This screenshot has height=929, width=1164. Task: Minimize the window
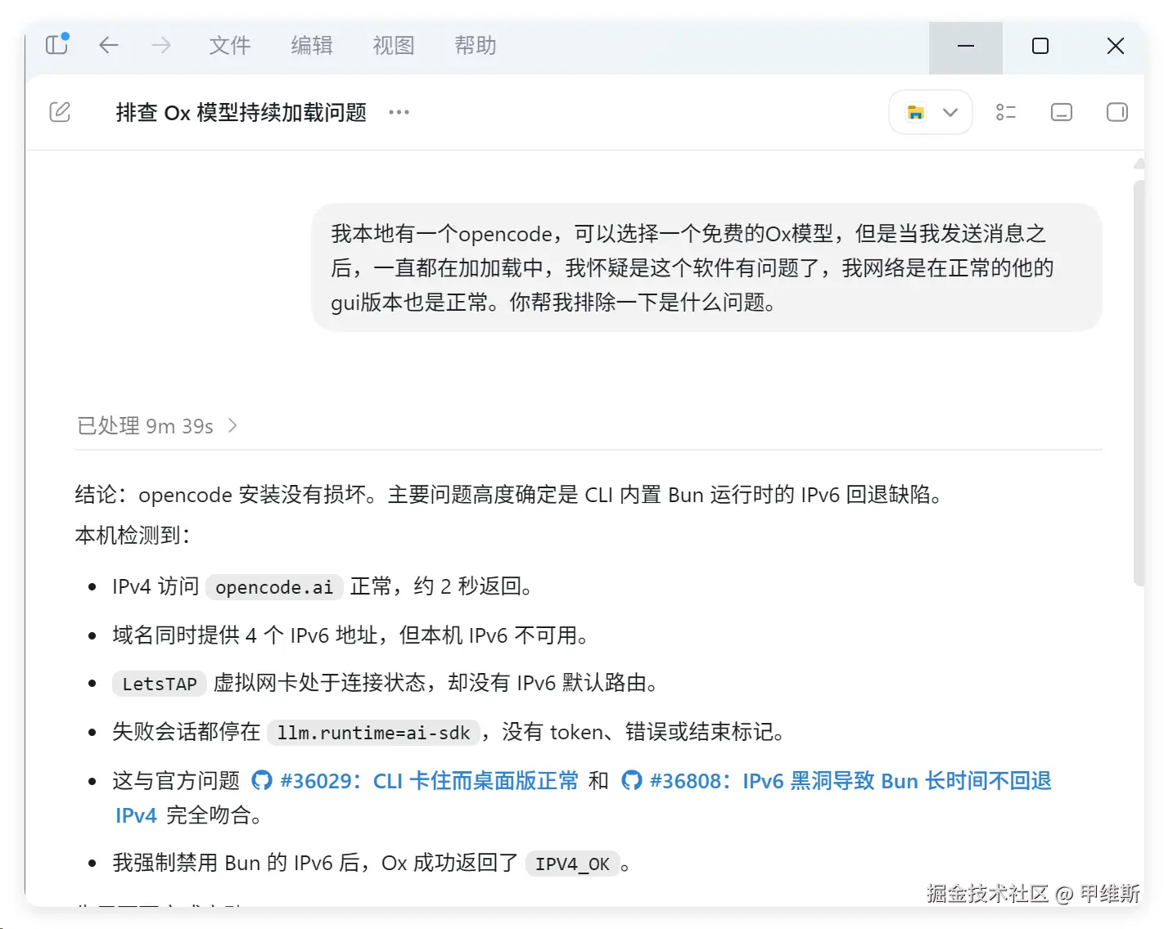click(966, 46)
